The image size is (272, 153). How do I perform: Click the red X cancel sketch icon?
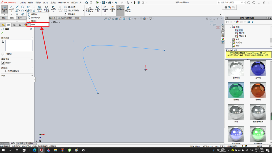[218, 27]
